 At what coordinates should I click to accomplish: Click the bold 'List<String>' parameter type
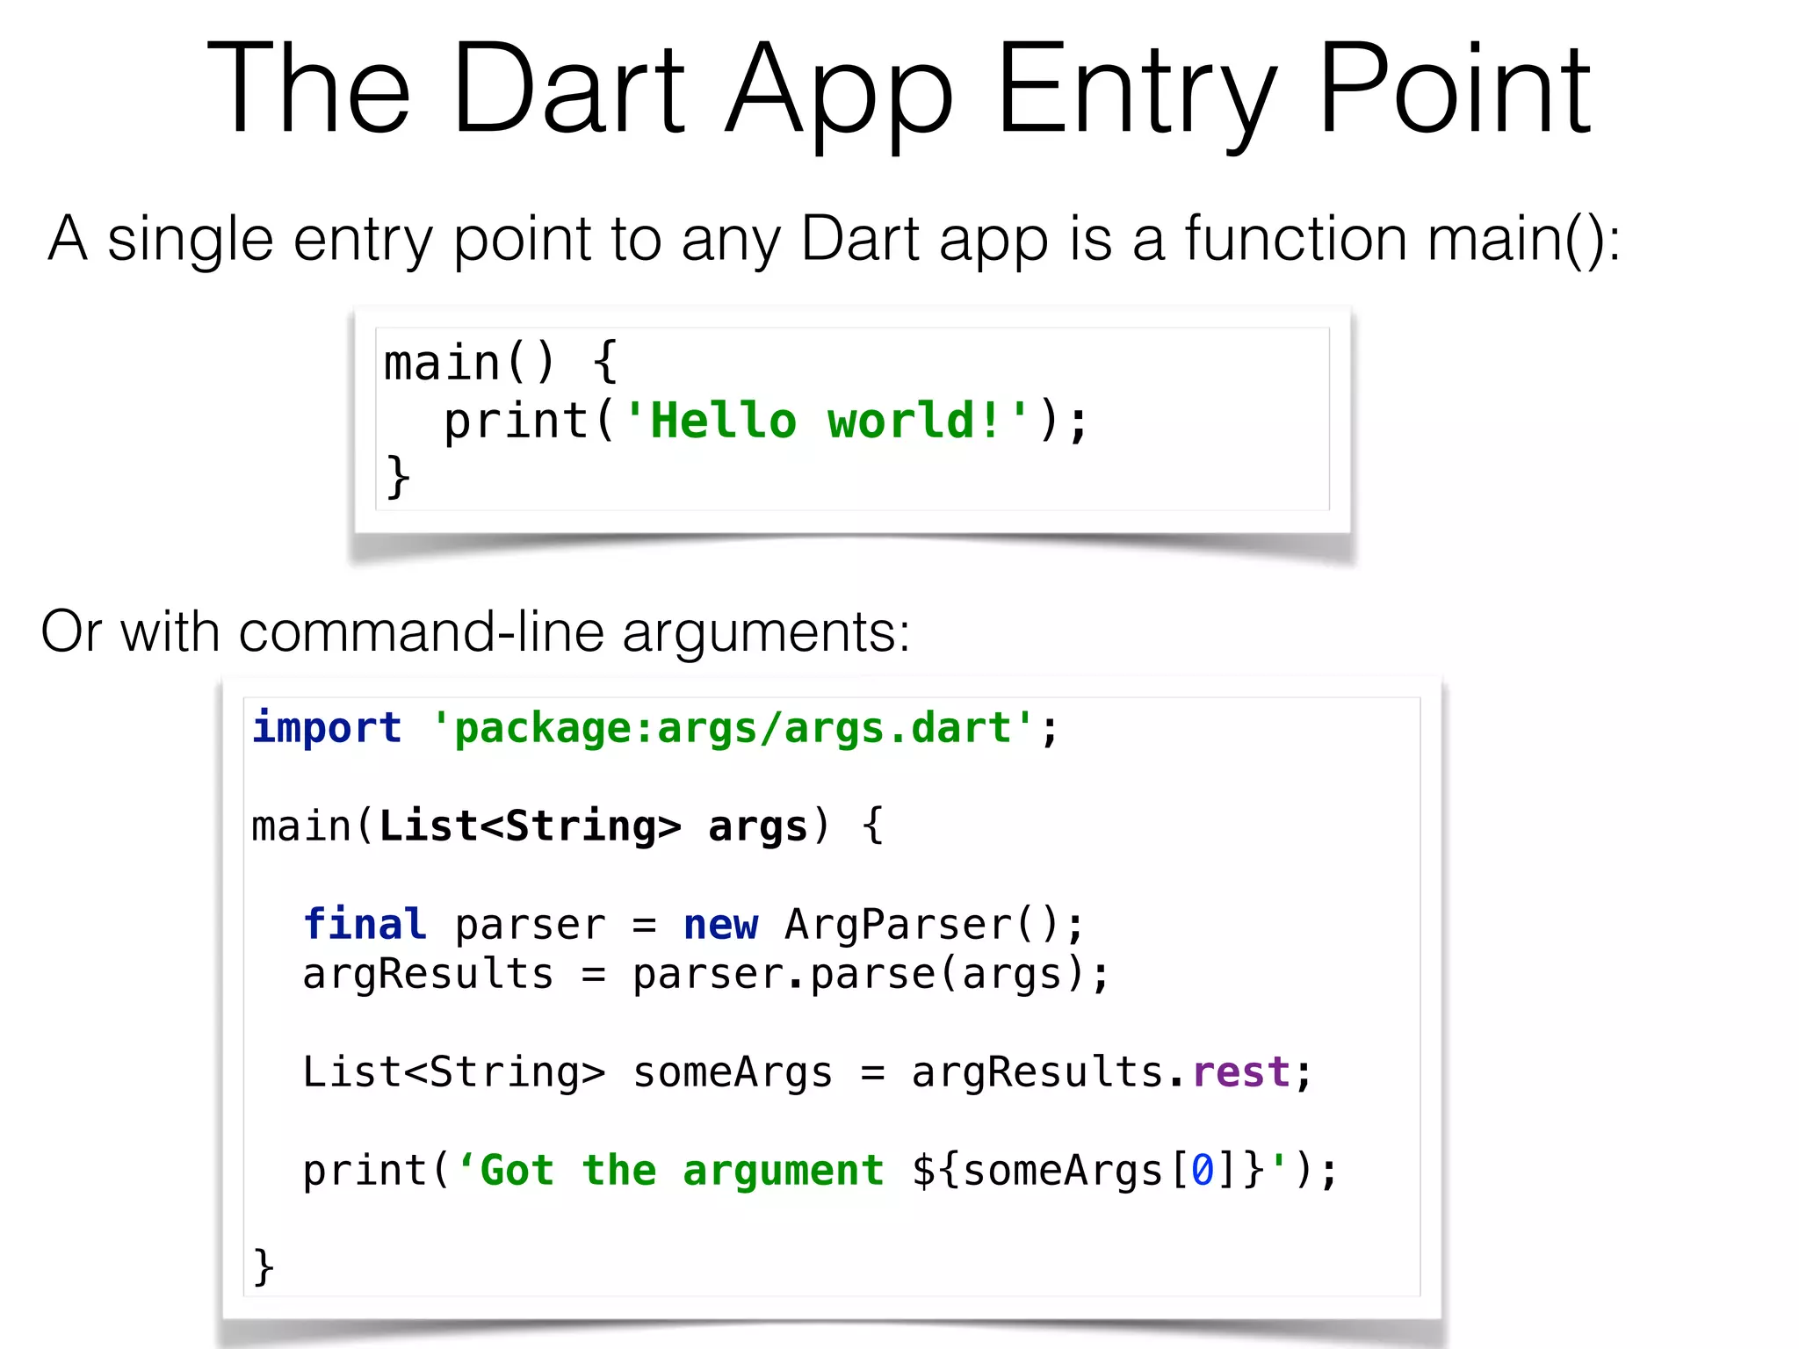[x=530, y=826]
